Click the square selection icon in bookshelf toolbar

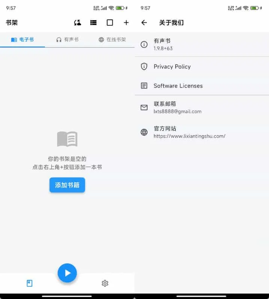click(x=110, y=23)
